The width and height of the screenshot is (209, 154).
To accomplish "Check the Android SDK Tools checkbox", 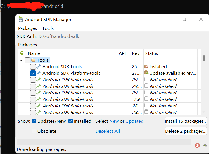I will (33, 66).
